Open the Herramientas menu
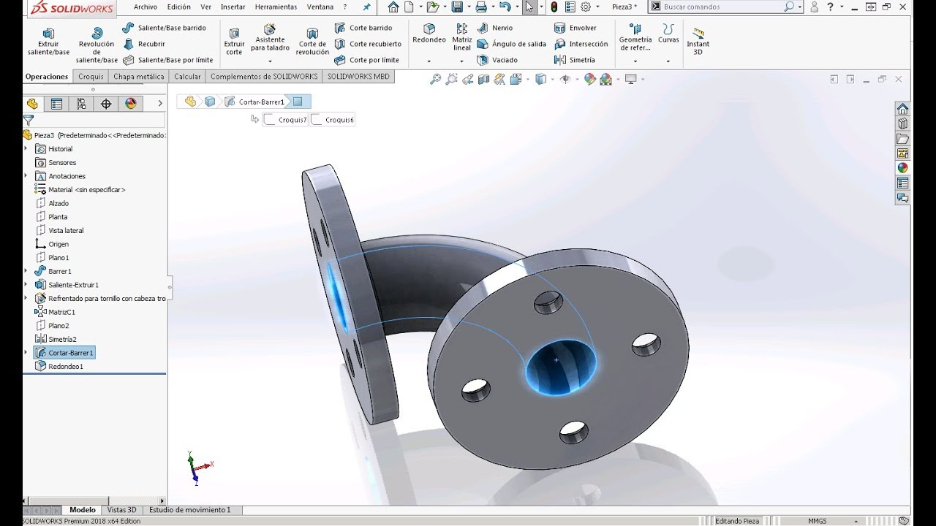The width and height of the screenshot is (936, 526). click(276, 7)
